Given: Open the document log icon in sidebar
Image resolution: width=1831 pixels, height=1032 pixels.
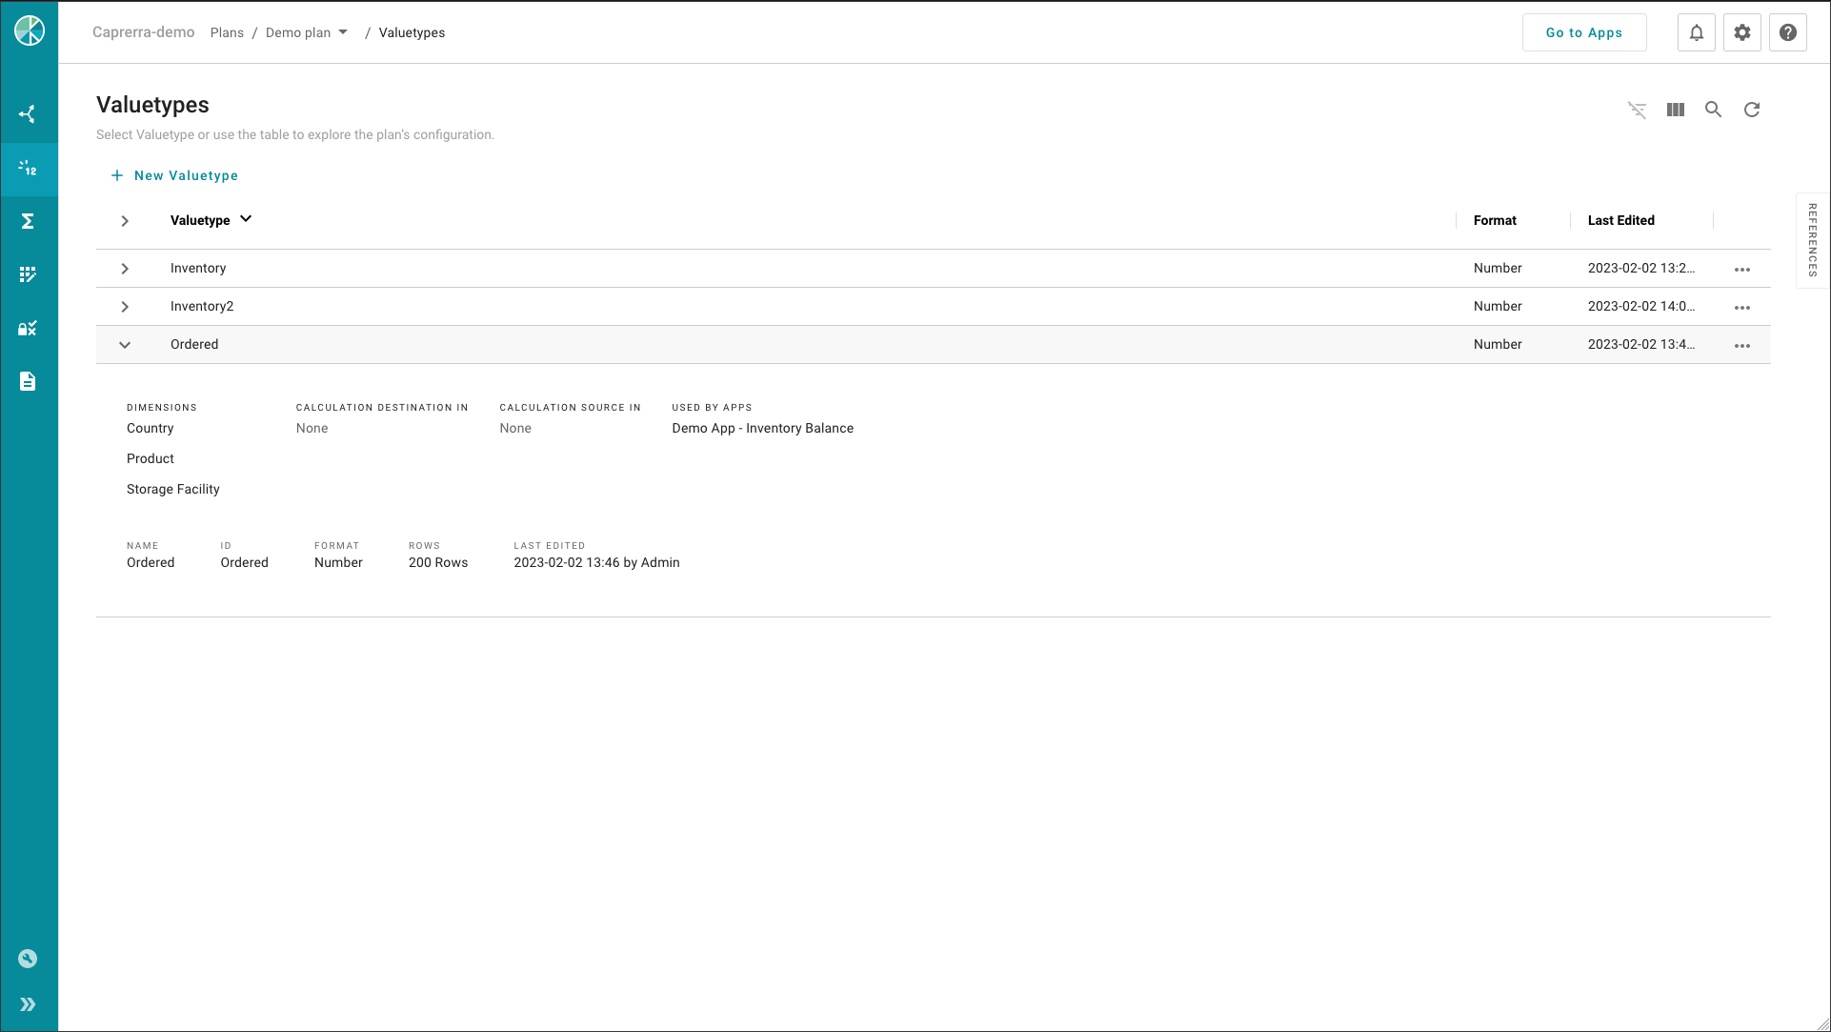Looking at the screenshot, I should coord(29,381).
